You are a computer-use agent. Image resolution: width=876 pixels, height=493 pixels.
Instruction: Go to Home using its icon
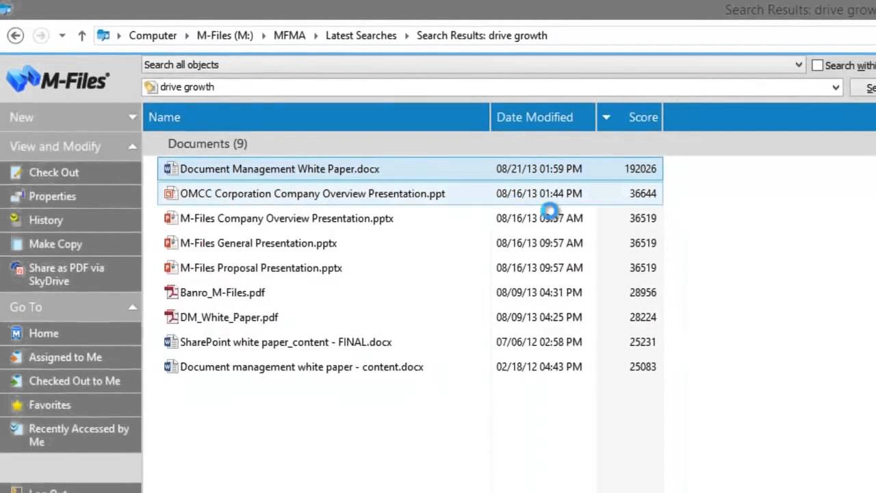coord(16,333)
